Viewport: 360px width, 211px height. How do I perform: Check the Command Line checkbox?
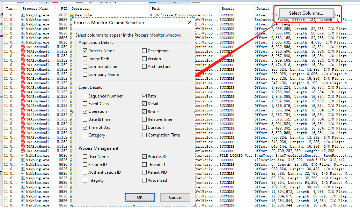pyautogui.click(x=85, y=66)
